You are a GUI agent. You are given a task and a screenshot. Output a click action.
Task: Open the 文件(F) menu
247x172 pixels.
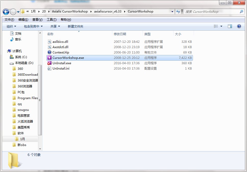(9, 20)
